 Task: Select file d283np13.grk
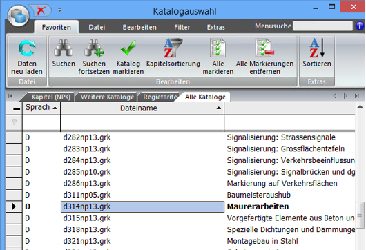pyautogui.click(x=87, y=149)
